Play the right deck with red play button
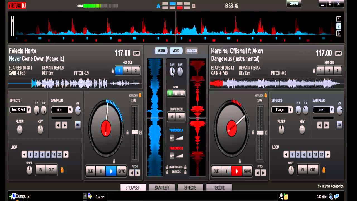Image resolution: width=357 pixels, height=201 pixels. point(237,171)
